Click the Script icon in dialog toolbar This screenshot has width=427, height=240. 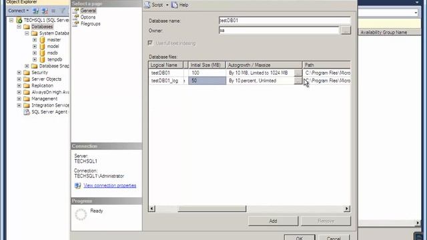point(147,5)
